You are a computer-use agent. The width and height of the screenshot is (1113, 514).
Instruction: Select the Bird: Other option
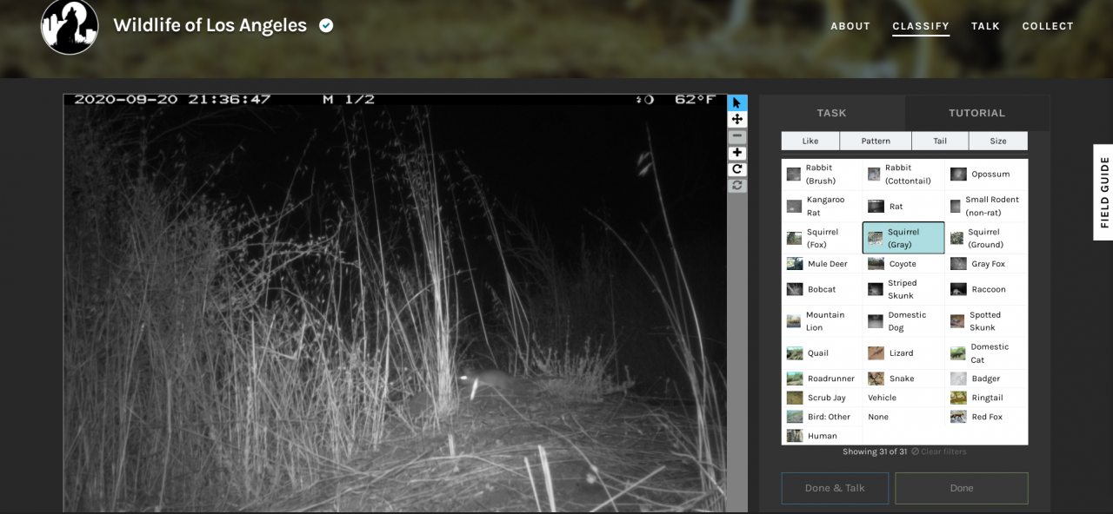click(822, 417)
